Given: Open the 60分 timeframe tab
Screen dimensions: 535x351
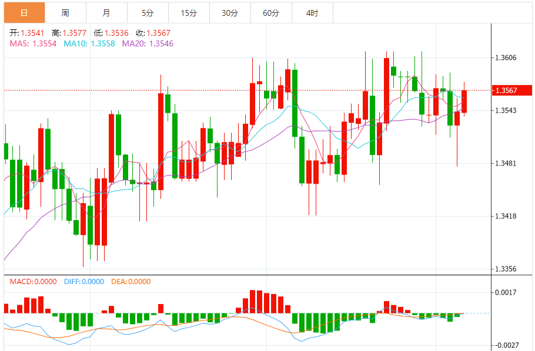Looking at the screenshot, I should (271, 13).
